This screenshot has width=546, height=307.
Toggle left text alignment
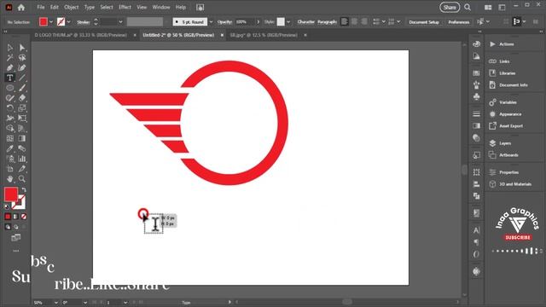point(345,21)
